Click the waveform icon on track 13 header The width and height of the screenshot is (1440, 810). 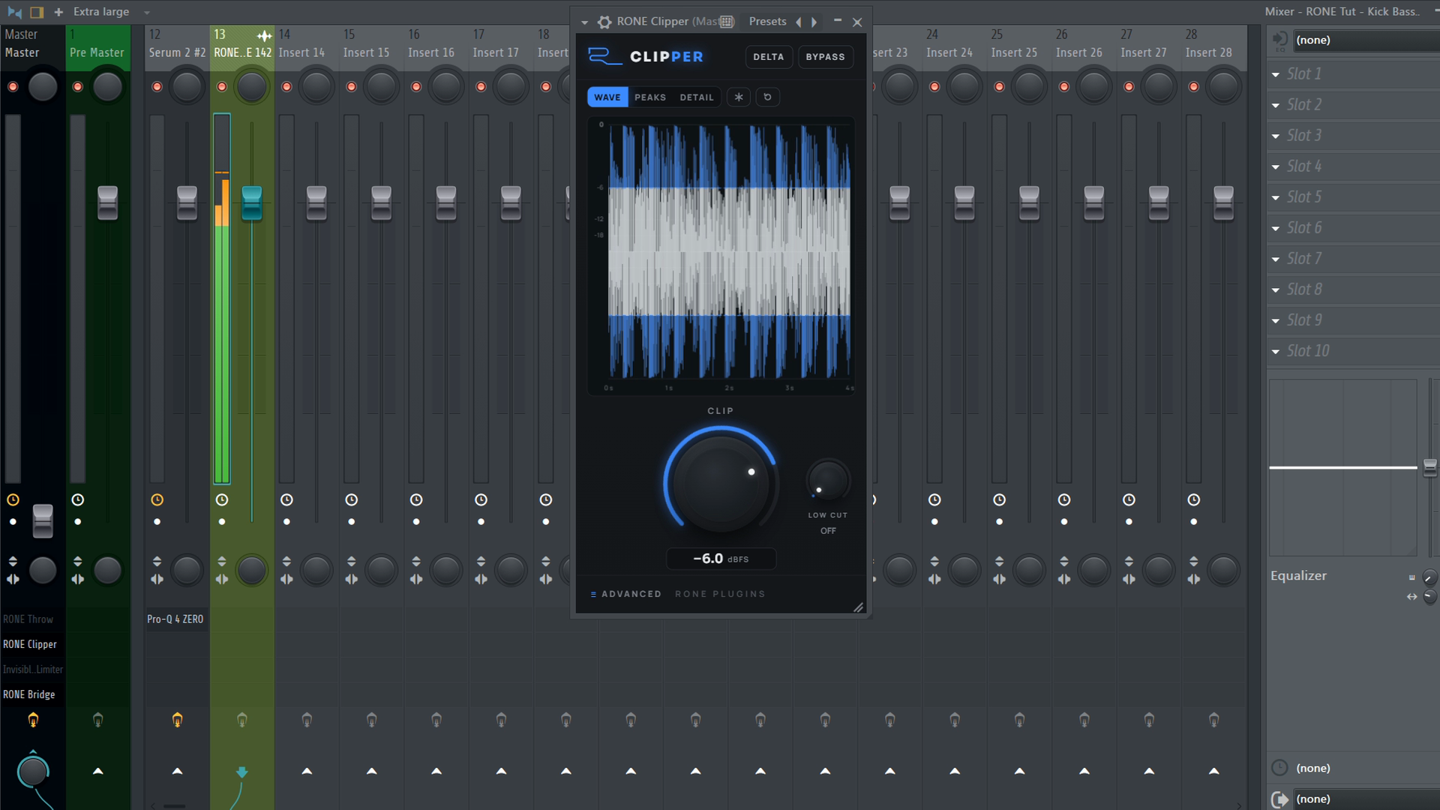tap(264, 35)
